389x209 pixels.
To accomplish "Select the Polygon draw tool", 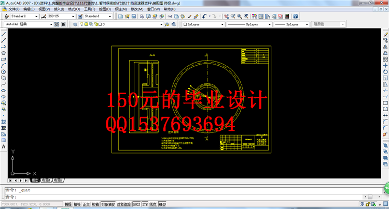I will click(4, 53).
